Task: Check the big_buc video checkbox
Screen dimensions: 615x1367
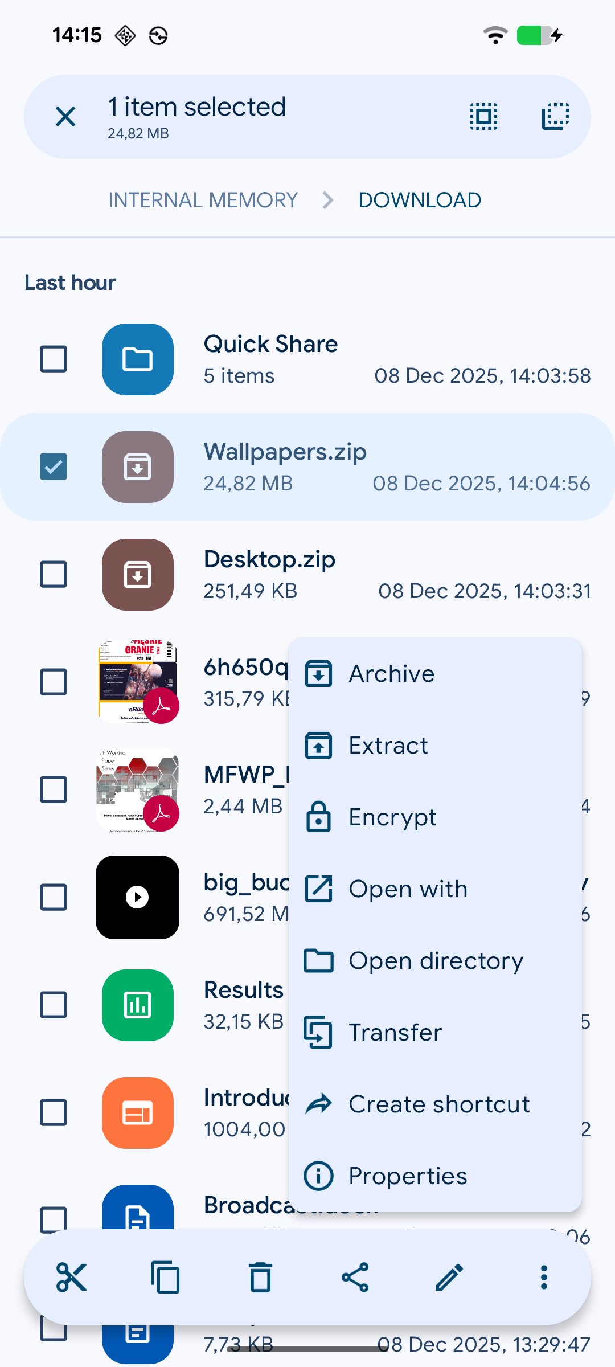Action: [54, 897]
